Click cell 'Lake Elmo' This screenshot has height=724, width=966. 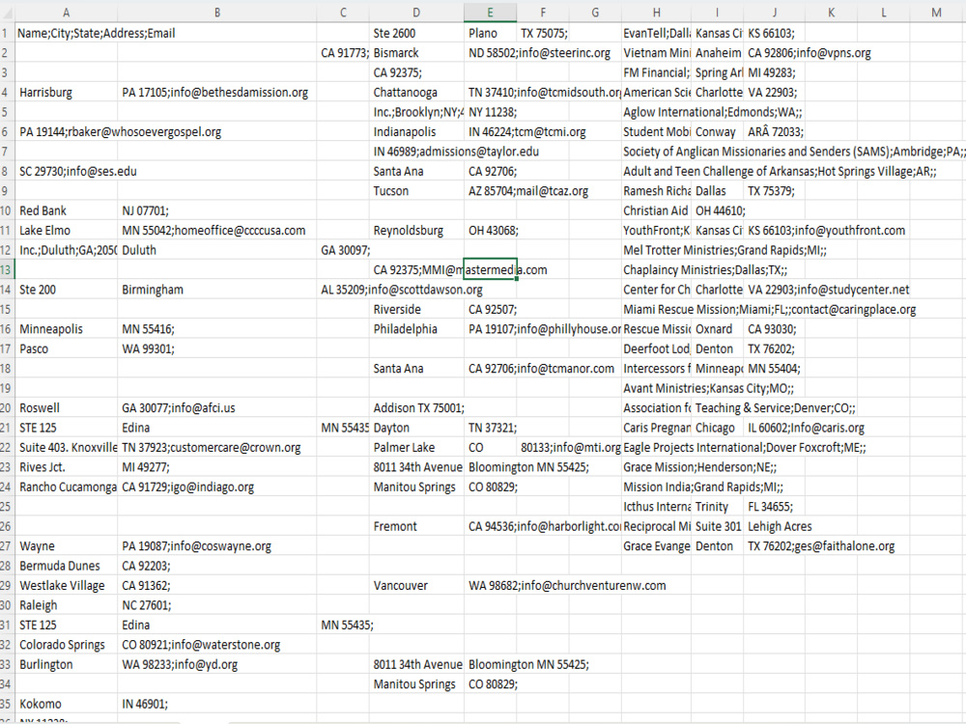66,231
